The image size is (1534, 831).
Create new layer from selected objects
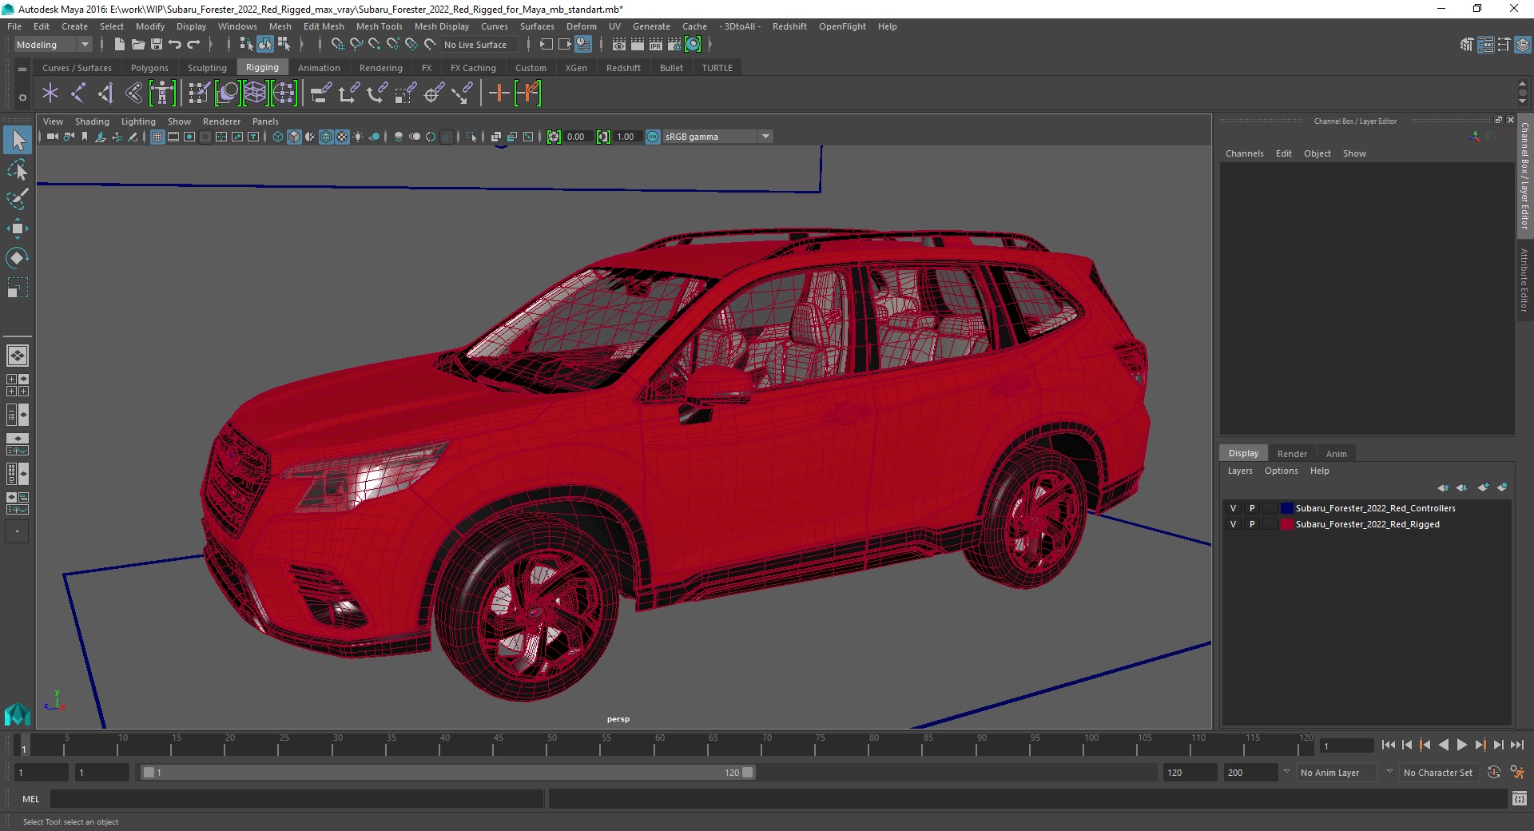click(x=1502, y=487)
